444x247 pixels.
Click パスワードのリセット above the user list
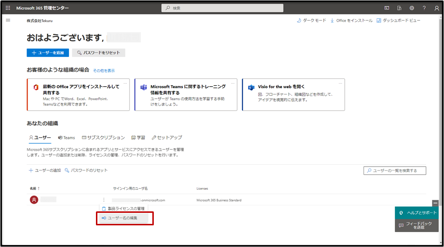[x=86, y=170]
